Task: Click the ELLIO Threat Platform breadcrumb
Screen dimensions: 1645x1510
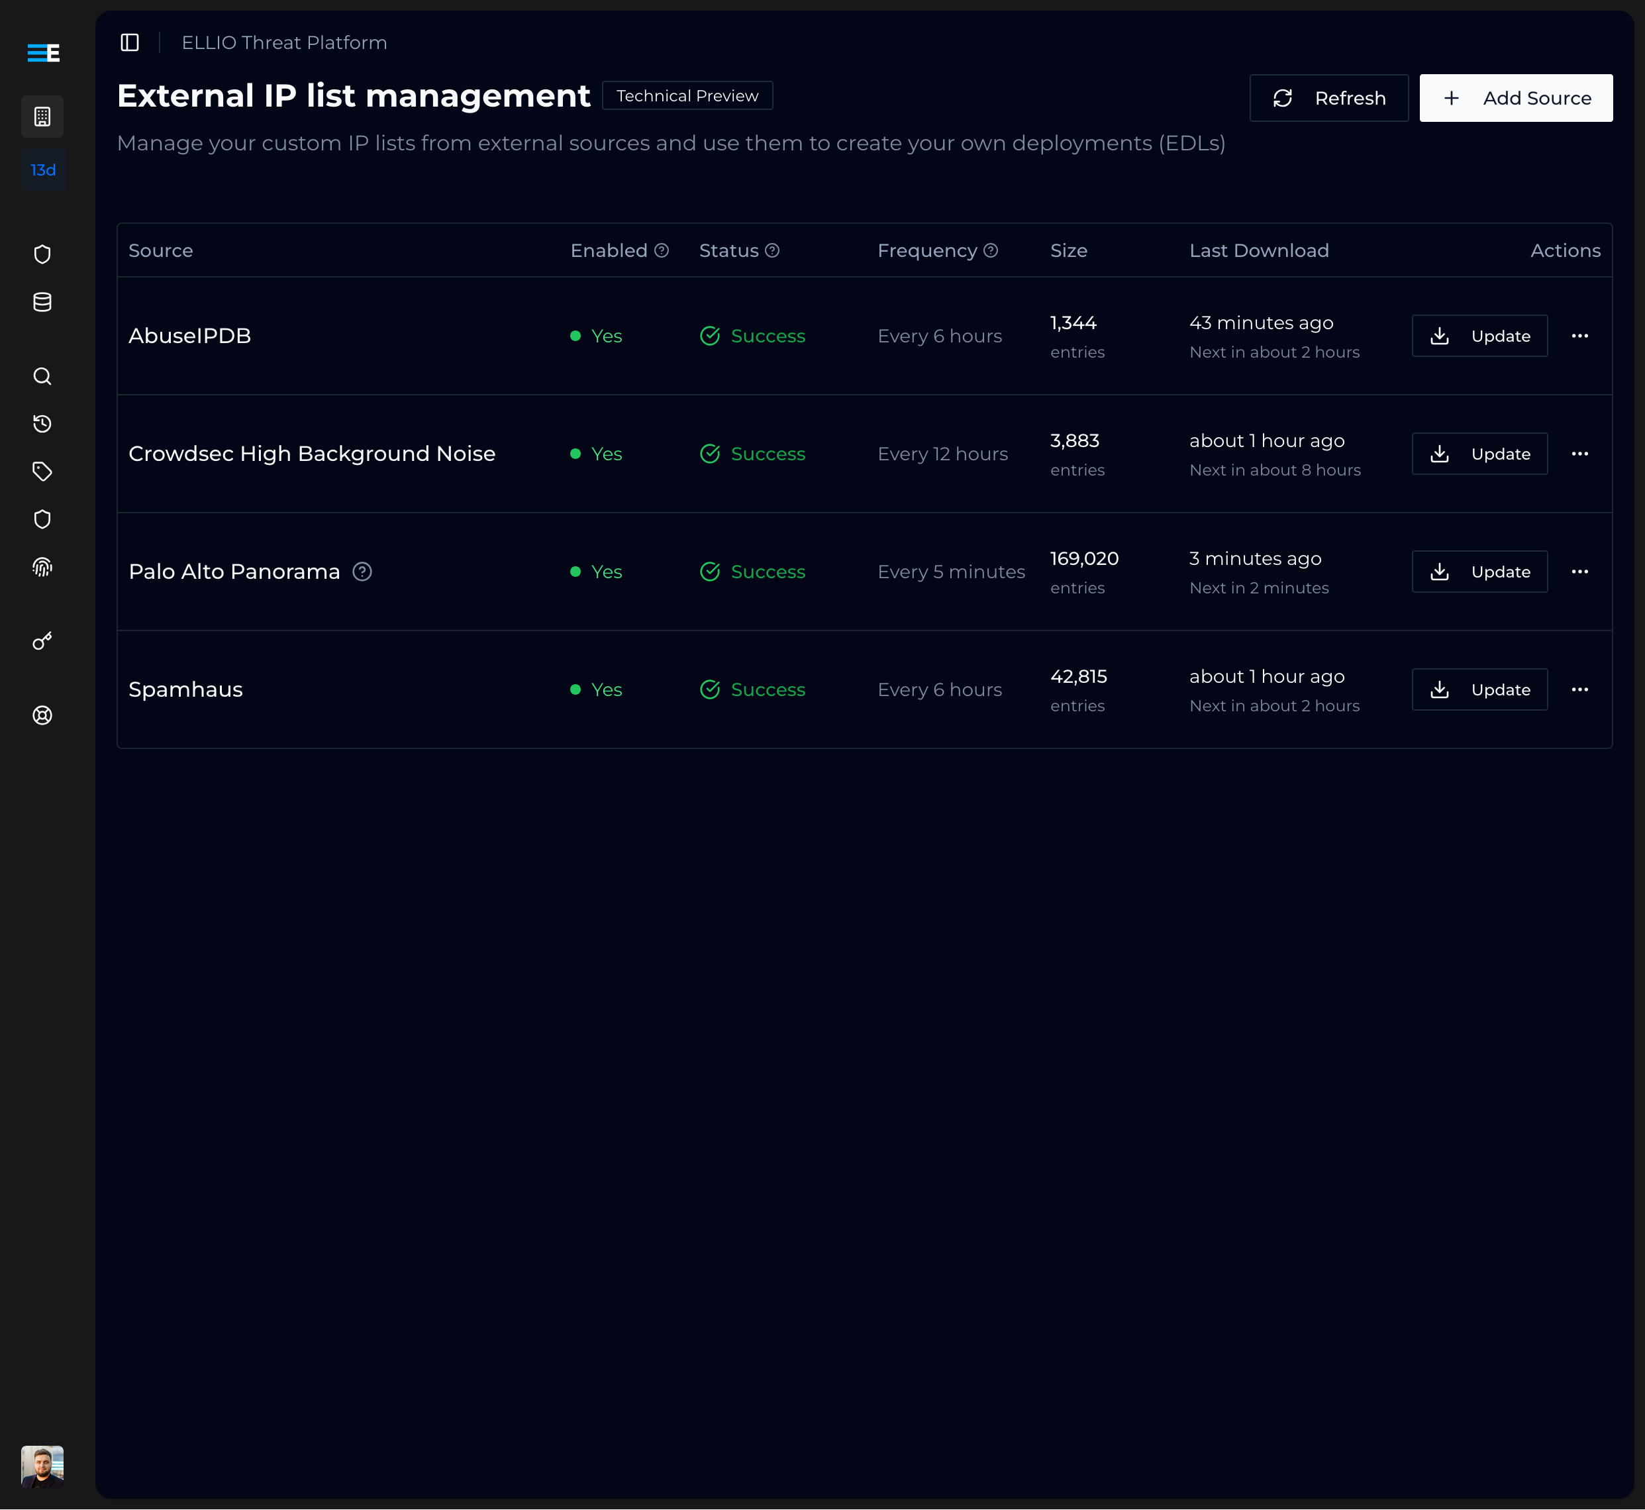Action: coord(284,42)
